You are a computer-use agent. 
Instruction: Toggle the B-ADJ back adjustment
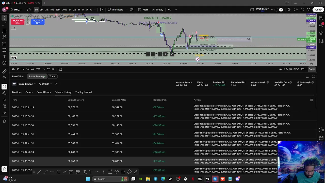[x=312, y=69]
